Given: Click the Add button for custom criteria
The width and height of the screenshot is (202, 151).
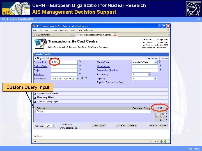Looking at the screenshot, I should pyautogui.click(x=160, y=108).
